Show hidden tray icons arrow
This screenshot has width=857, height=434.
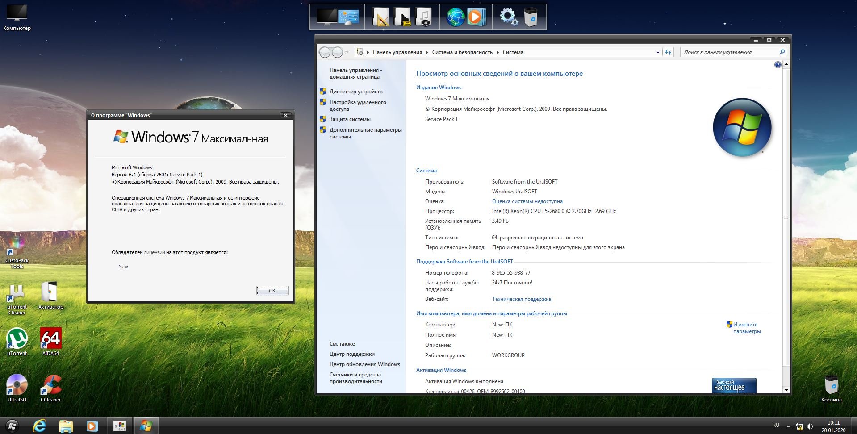tap(788, 426)
